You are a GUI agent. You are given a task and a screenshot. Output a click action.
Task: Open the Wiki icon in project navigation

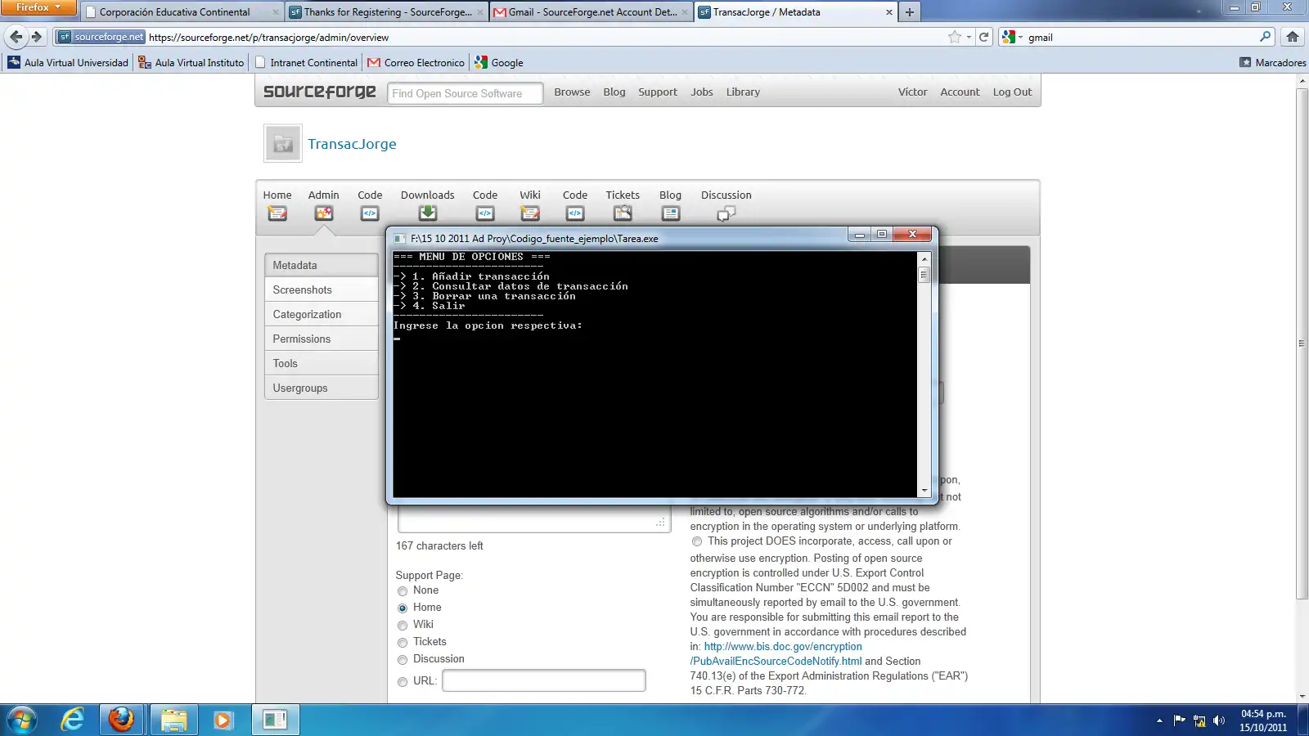pyautogui.click(x=530, y=213)
